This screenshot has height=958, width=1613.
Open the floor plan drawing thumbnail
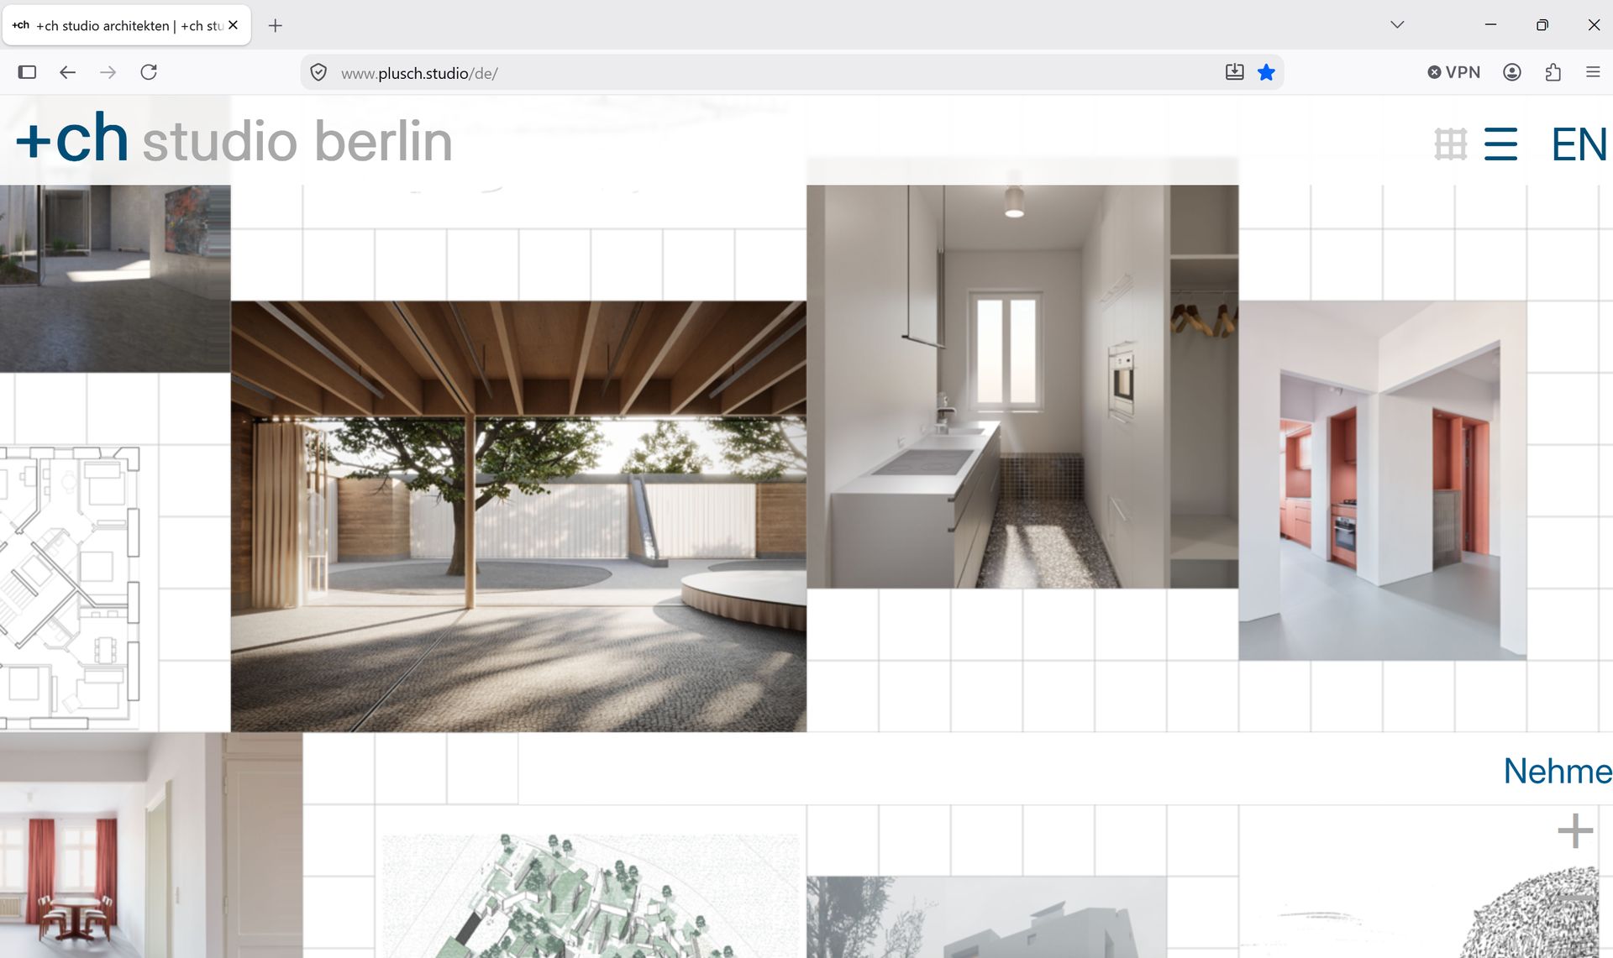point(70,588)
